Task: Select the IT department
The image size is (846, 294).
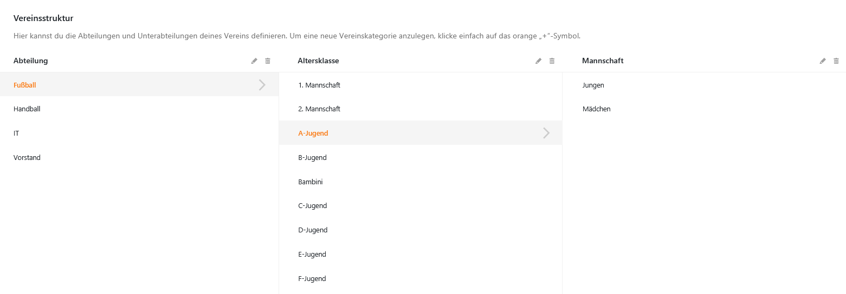Action: 139,133
